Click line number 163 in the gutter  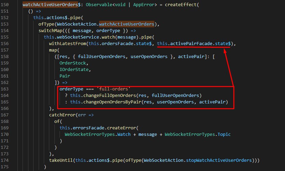point(4,89)
